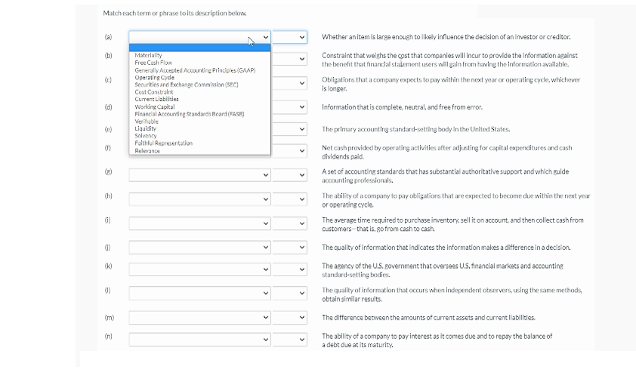The image size is (636, 391).
Task: Click description about obligations paid within next year
Action: [451, 85]
